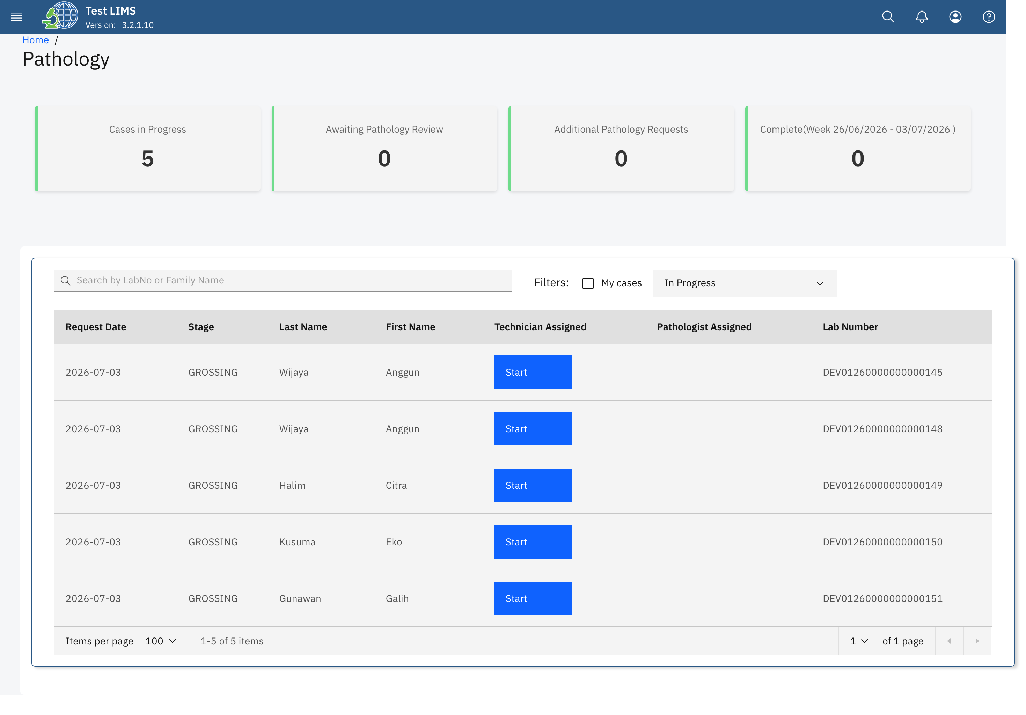The image size is (1026, 715).
Task: Toggle the My cases checkbox
Action: click(x=588, y=283)
